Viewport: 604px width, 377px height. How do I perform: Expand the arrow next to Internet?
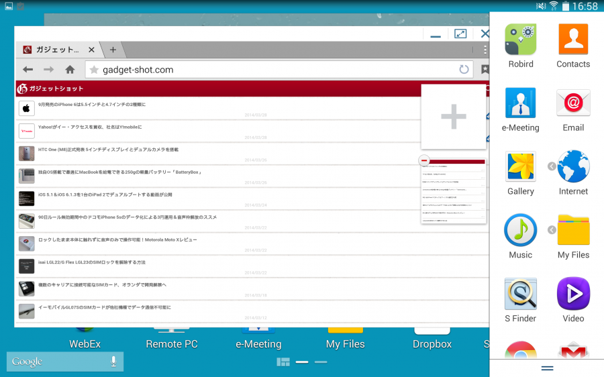pyautogui.click(x=552, y=166)
